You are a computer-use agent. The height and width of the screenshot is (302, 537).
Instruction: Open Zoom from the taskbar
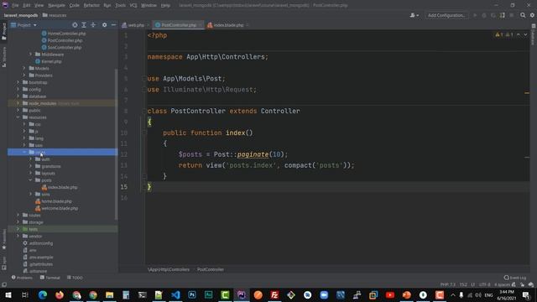click(324, 294)
